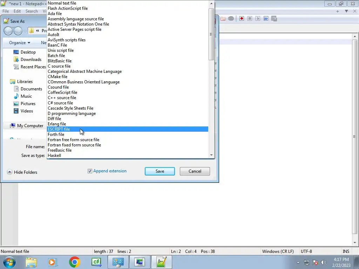The image size is (359, 269).
Task: Select Unix script file type
Action: click(128, 50)
